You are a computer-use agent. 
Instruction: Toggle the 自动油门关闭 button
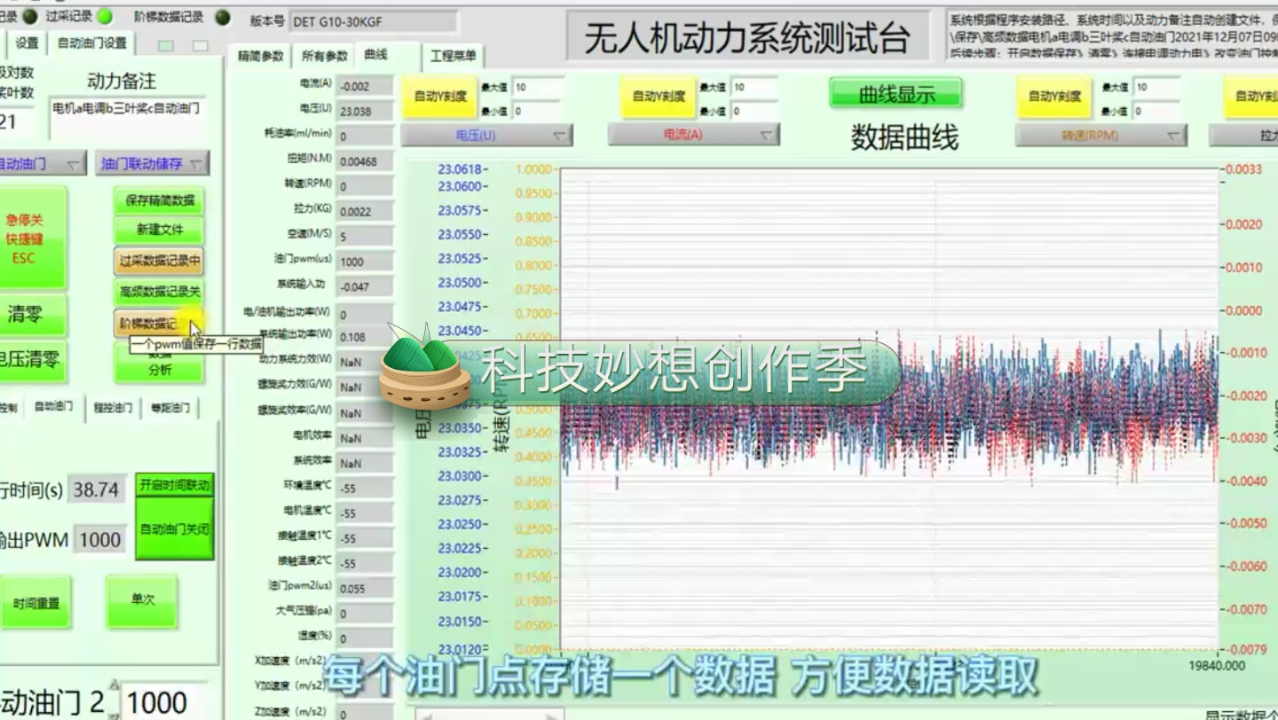click(175, 529)
